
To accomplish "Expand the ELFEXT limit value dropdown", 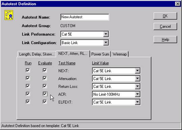I will 137,102.
